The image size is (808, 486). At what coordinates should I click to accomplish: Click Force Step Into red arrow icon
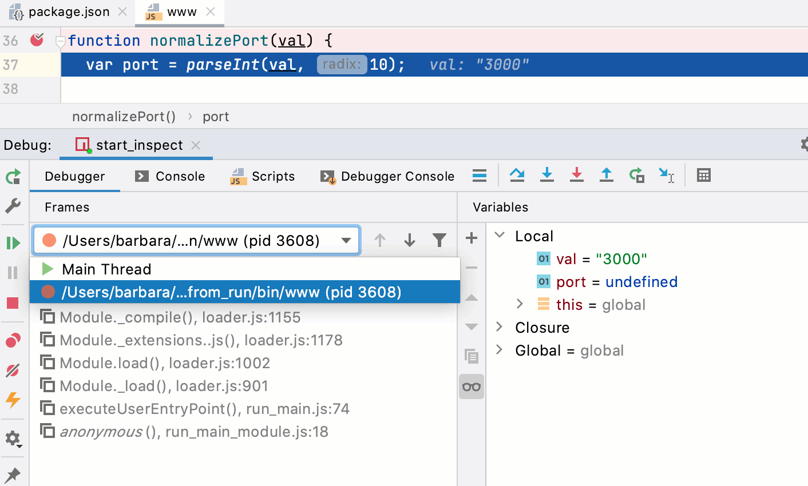point(577,176)
